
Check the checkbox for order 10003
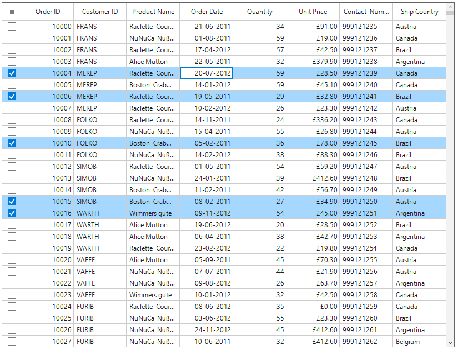[x=12, y=62]
